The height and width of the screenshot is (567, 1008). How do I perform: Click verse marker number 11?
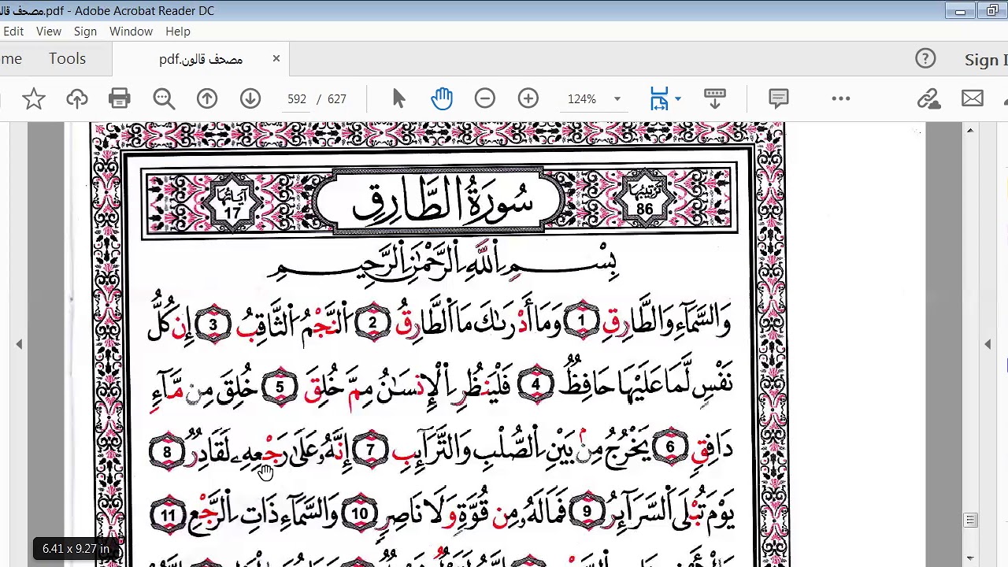click(168, 516)
